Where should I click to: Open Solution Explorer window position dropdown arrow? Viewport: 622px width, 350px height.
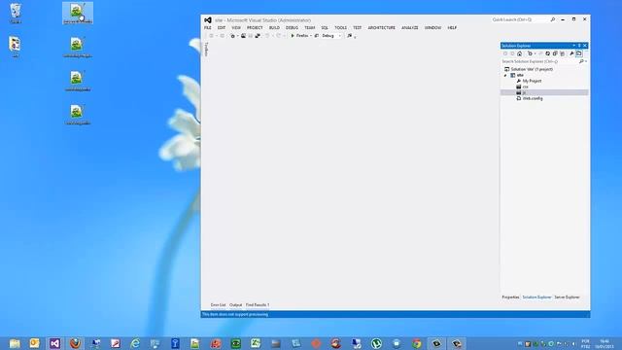pyautogui.click(x=573, y=46)
